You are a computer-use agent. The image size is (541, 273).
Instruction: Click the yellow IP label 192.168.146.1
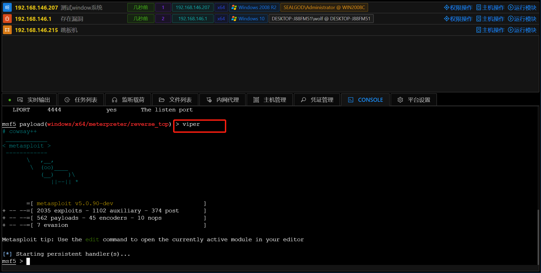tap(33, 19)
